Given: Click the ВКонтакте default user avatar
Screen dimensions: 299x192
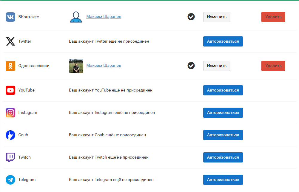Looking at the screenshot, I should coord(76,17).
